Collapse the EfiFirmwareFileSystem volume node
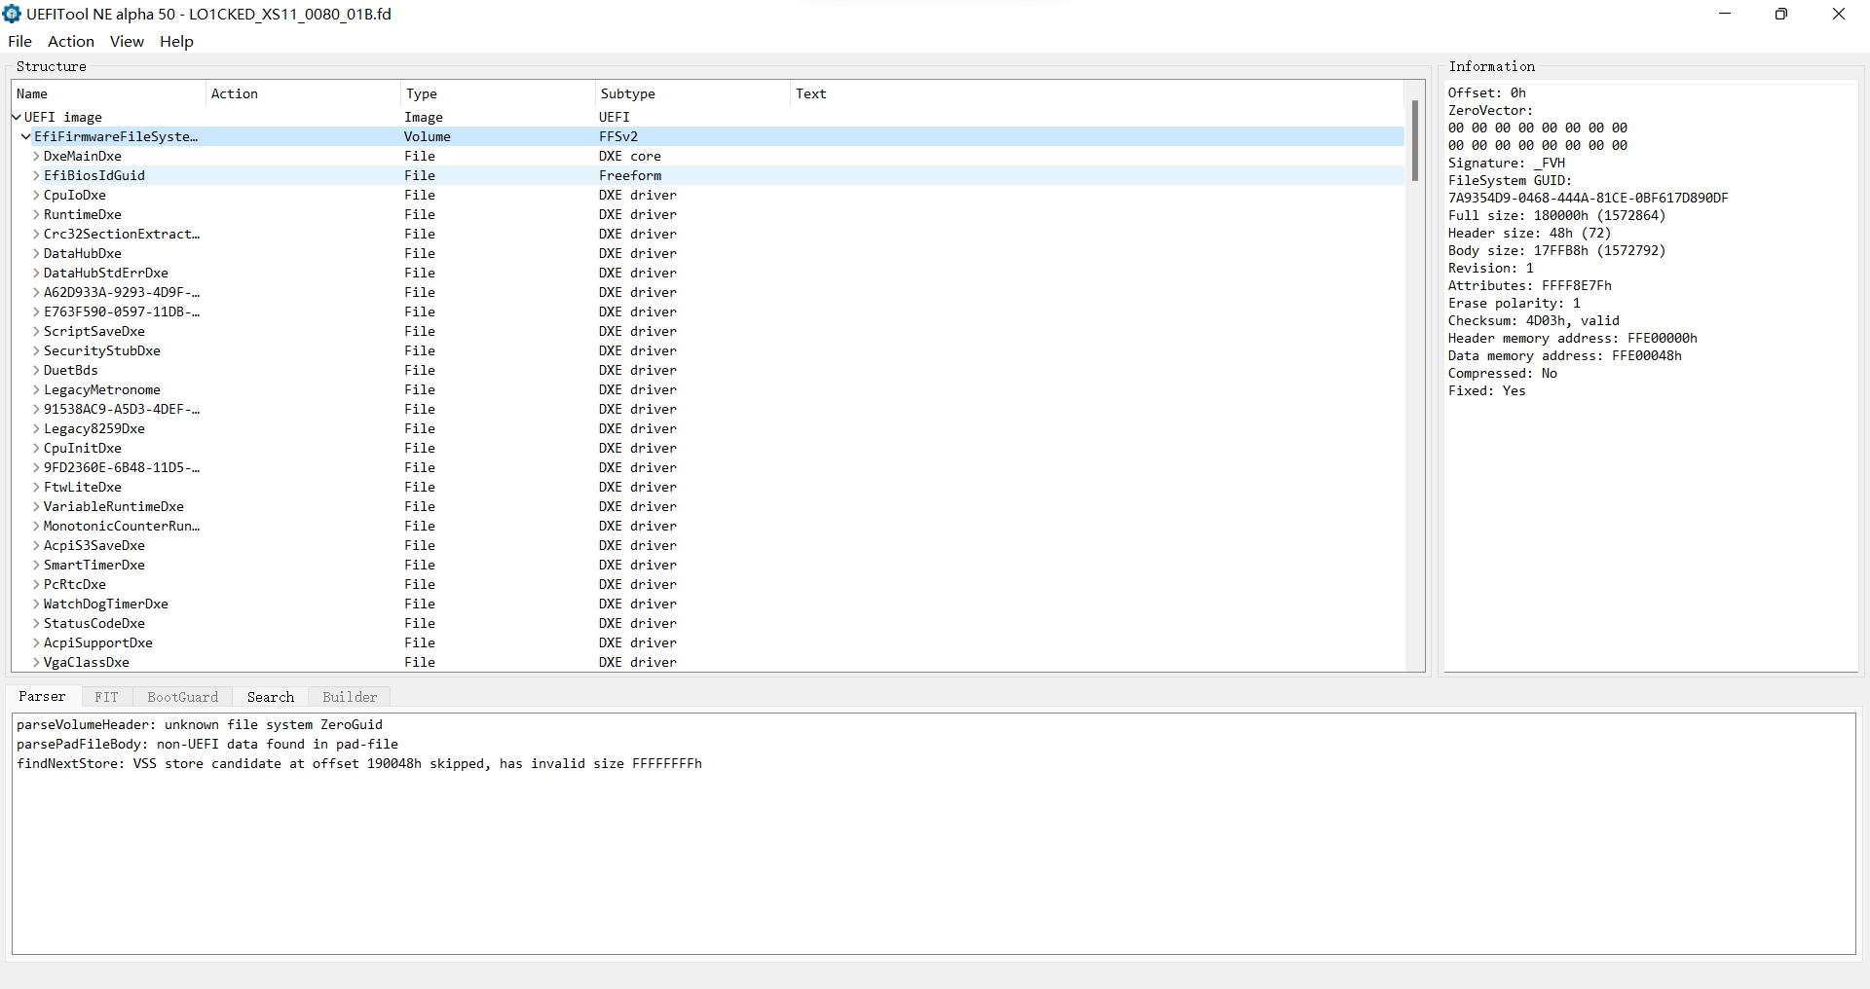 click(x=26, y=136)
